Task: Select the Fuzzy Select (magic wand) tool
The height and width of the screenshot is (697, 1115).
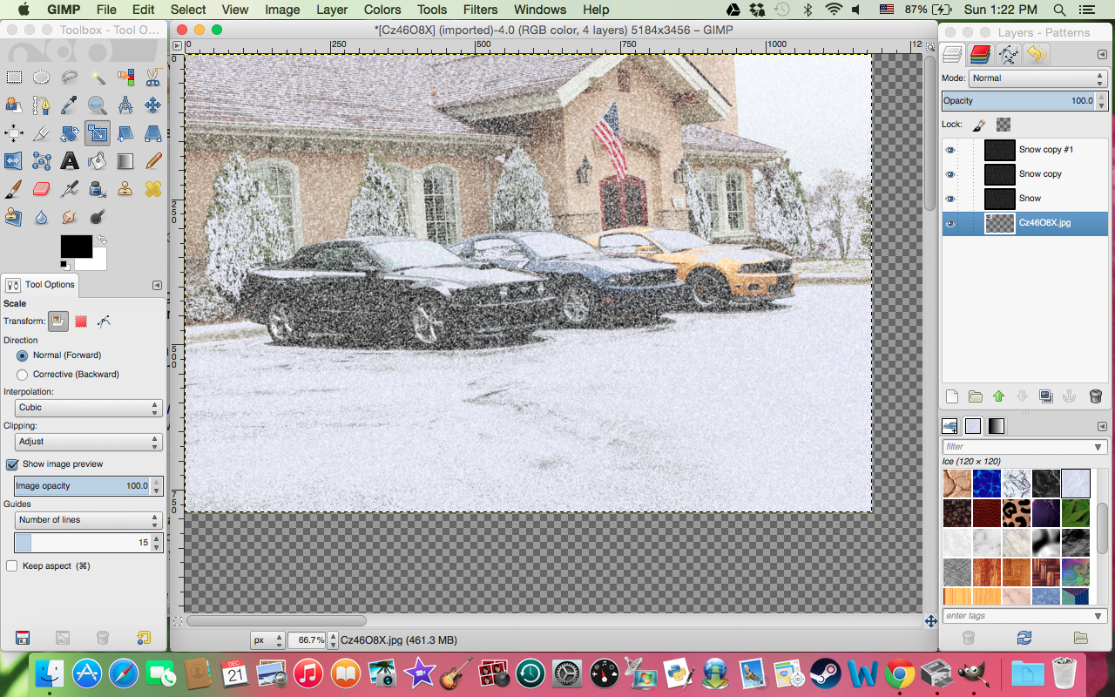Action: (x=98, y=77)
